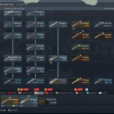Select the premium IJN Mikuma card
The width and height of the screenshot is (114, 114).
point(81,81)
